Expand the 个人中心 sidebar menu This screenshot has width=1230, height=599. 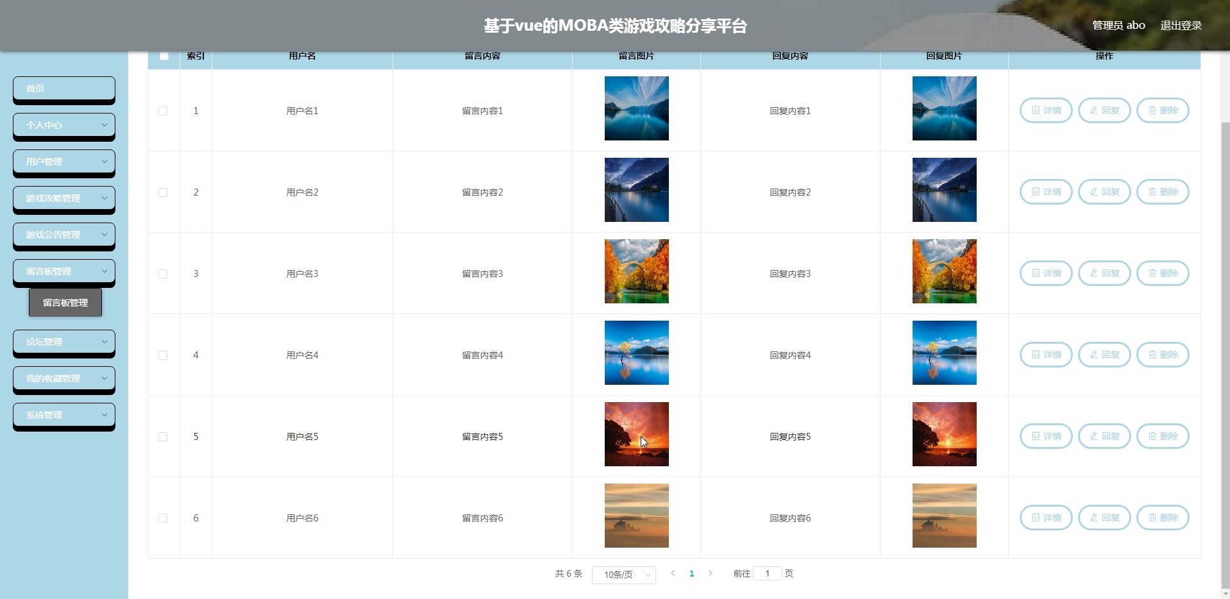coord(63,125)
